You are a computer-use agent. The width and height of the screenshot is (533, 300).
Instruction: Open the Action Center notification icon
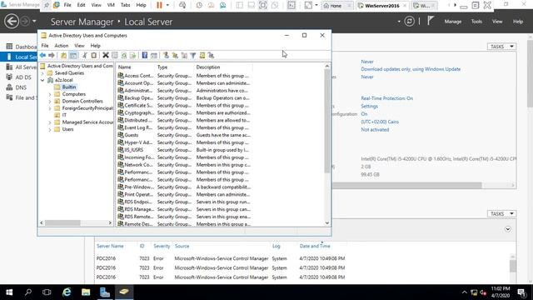click(x=521, y=292)
